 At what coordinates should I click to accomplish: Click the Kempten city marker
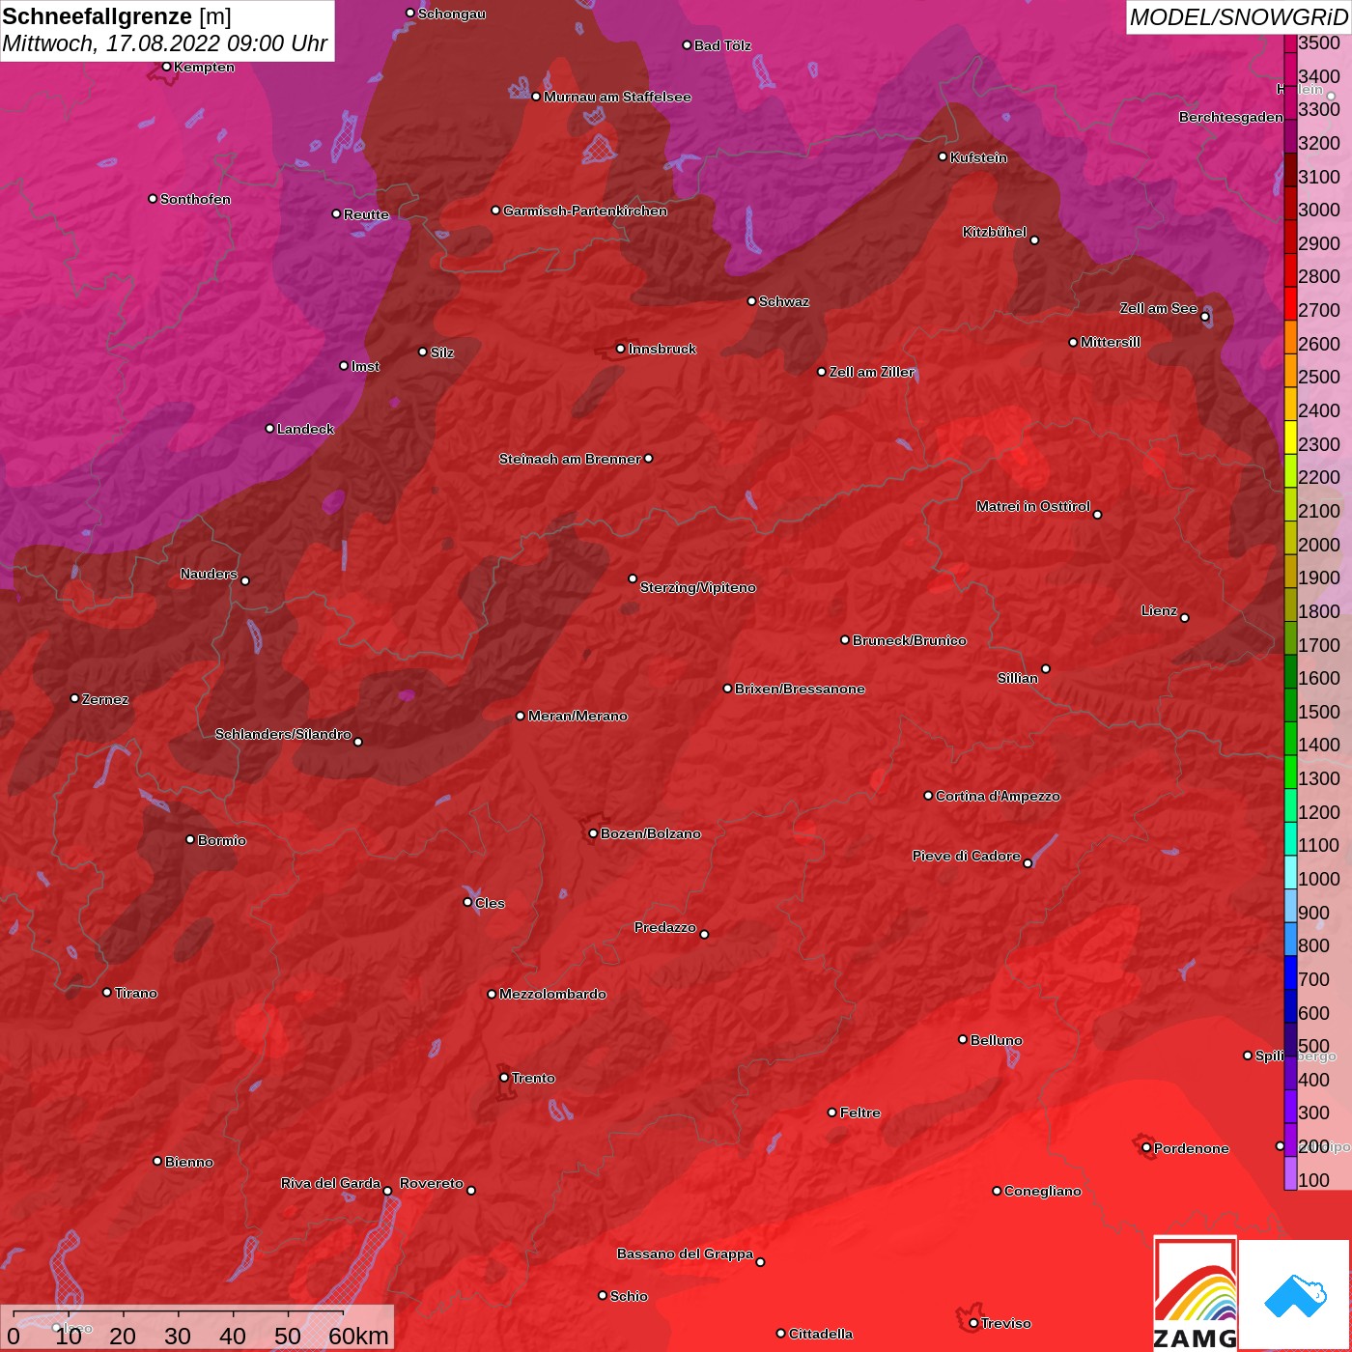[x=166, y=67]
